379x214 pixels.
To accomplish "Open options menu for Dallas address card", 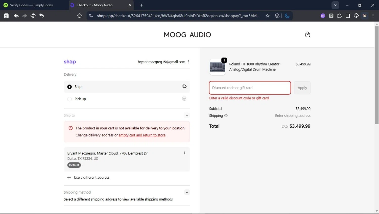I will 185,152.
